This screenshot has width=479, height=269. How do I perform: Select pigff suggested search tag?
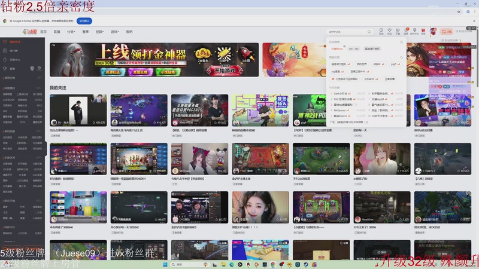tap(395, 64)
